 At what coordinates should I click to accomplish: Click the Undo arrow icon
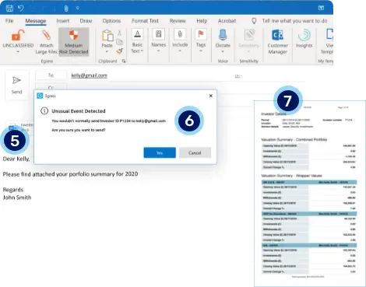click(21, 9)
